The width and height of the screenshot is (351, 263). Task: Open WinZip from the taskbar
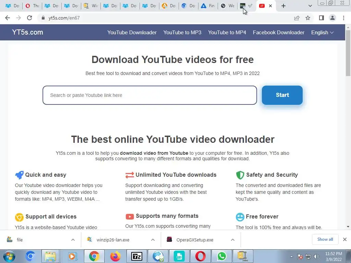[x=243, y=256]
